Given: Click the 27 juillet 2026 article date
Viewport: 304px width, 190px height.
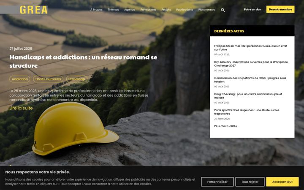Looking at the screenshot, I should point(21,49).
